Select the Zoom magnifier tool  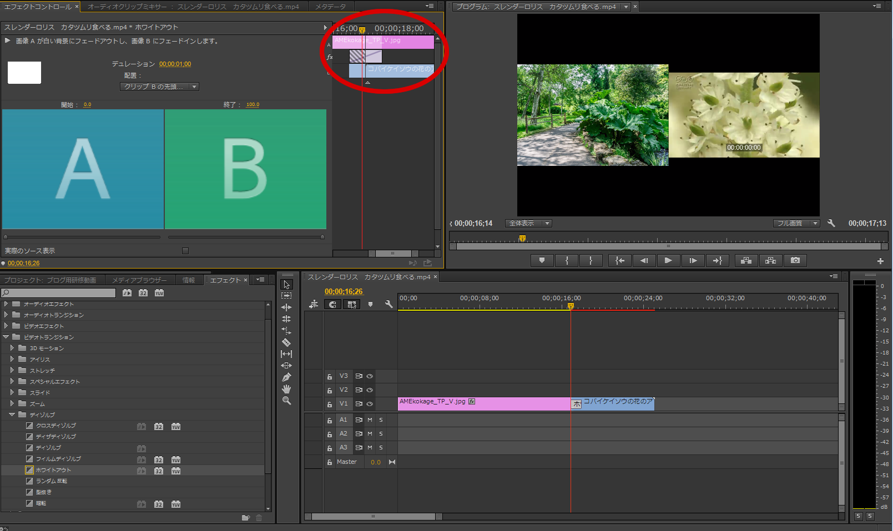(x=286, y=401)
